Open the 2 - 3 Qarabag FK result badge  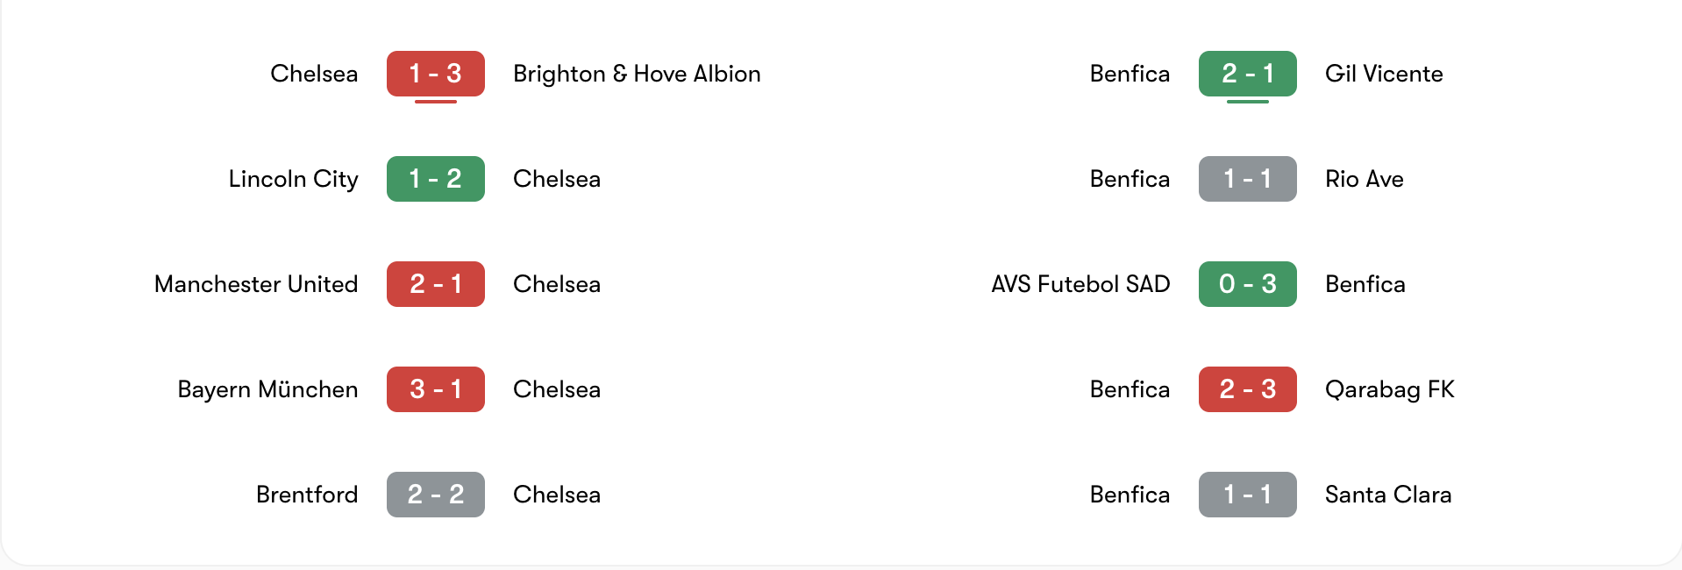pos(1247,389)
